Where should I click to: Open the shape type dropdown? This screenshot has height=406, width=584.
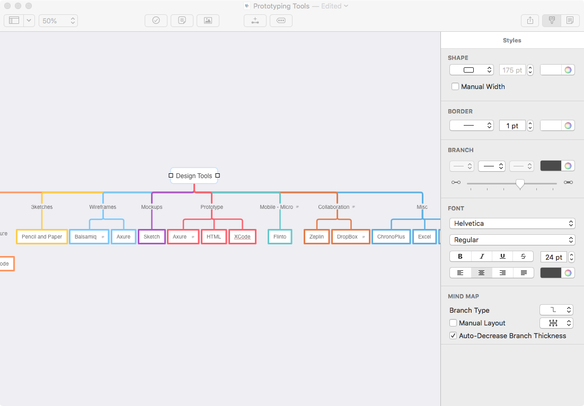click(472, 70)
